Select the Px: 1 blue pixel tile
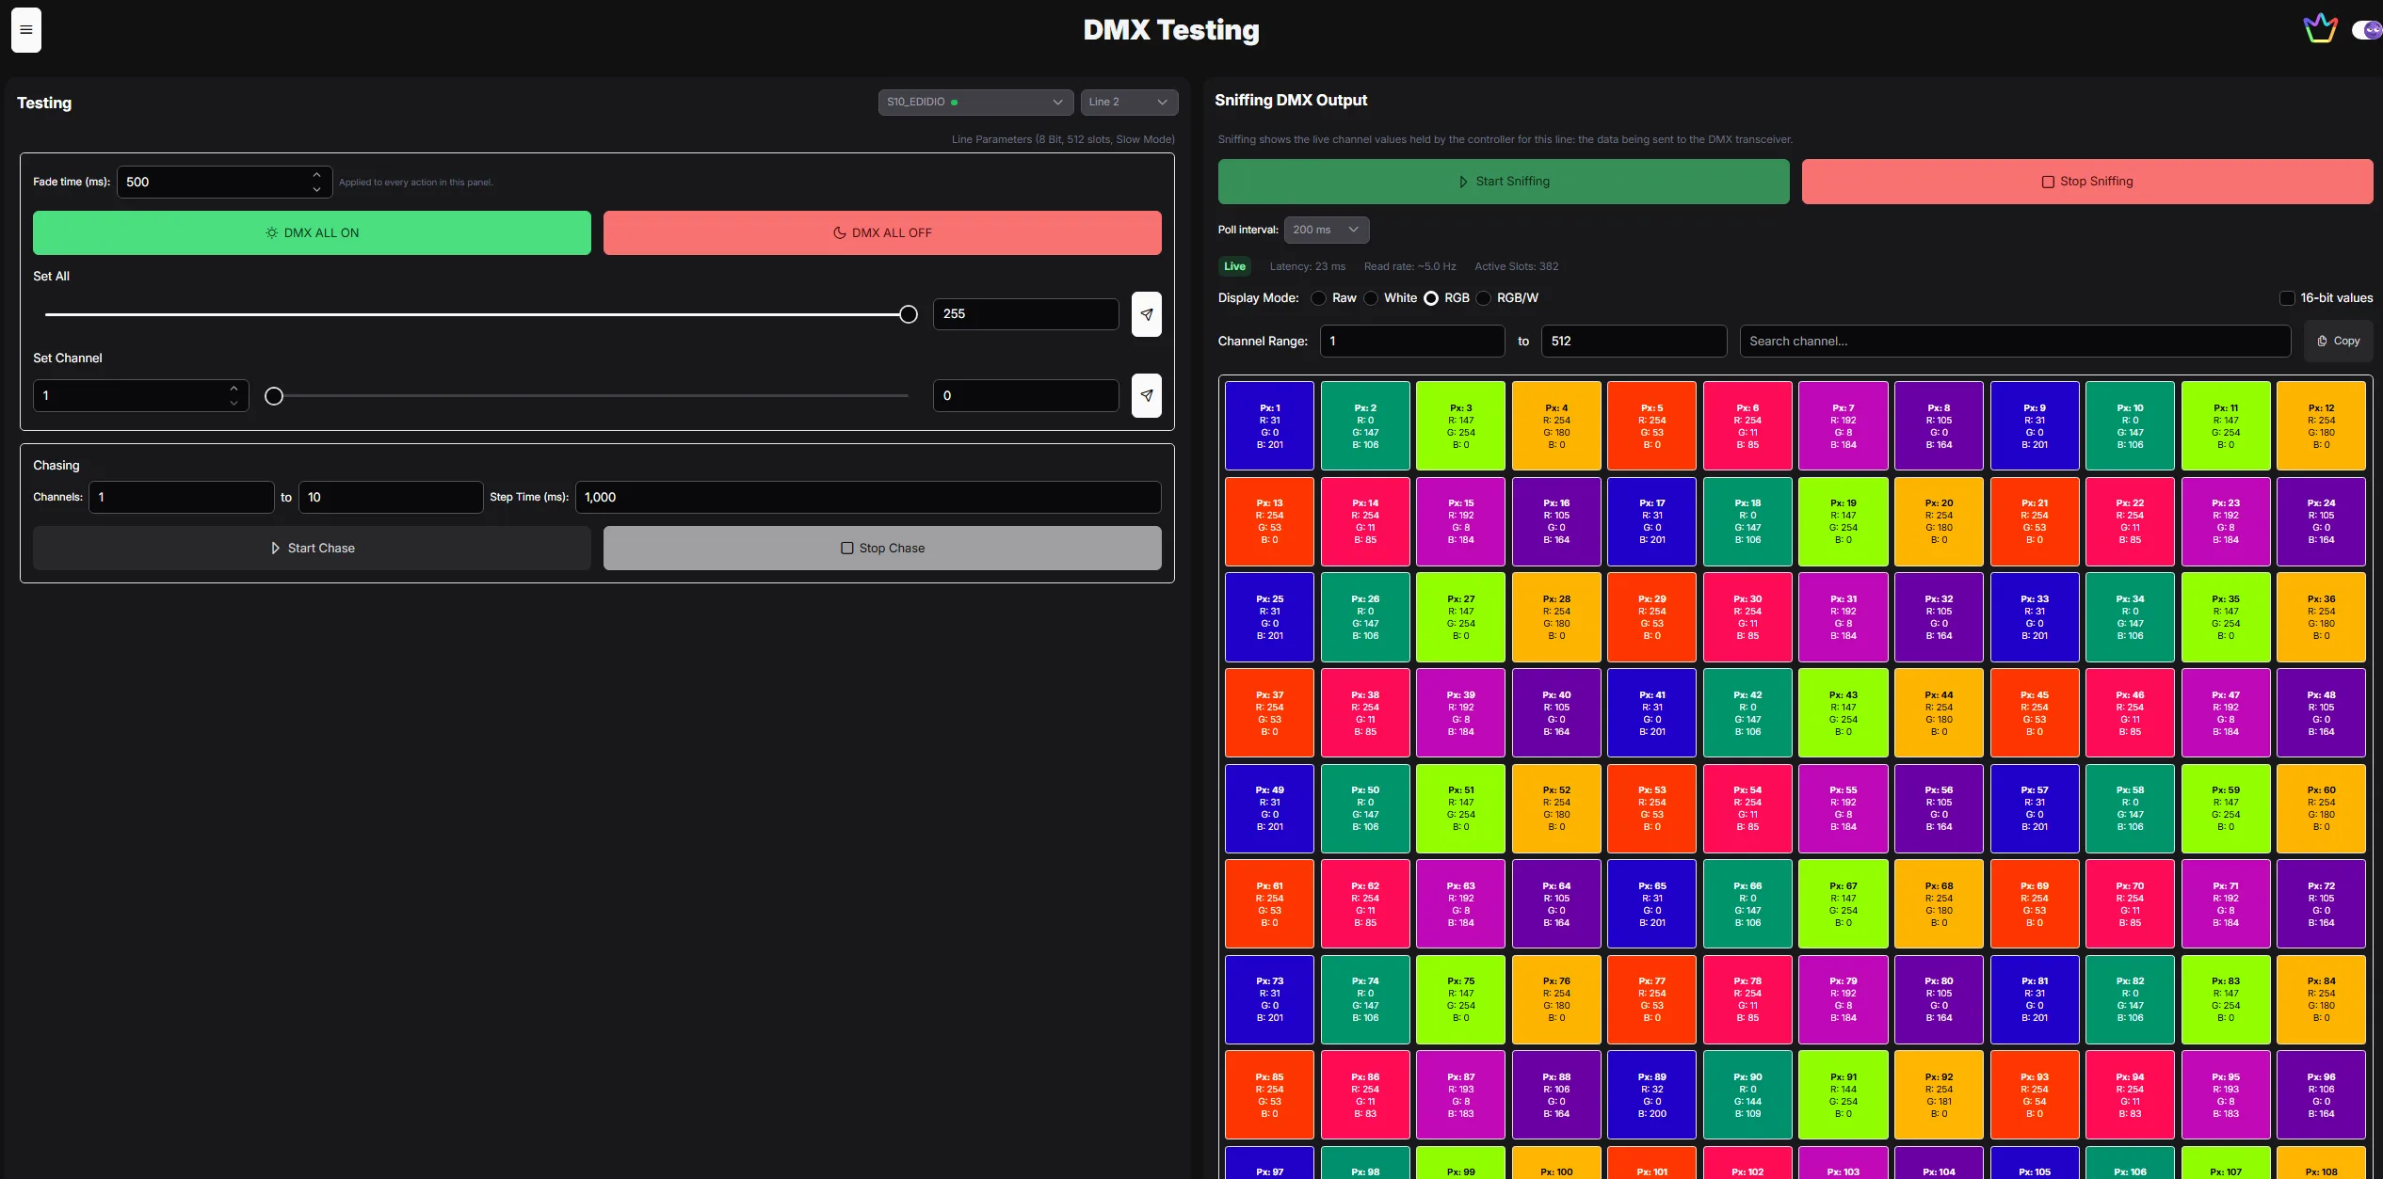 point(1269,426)
